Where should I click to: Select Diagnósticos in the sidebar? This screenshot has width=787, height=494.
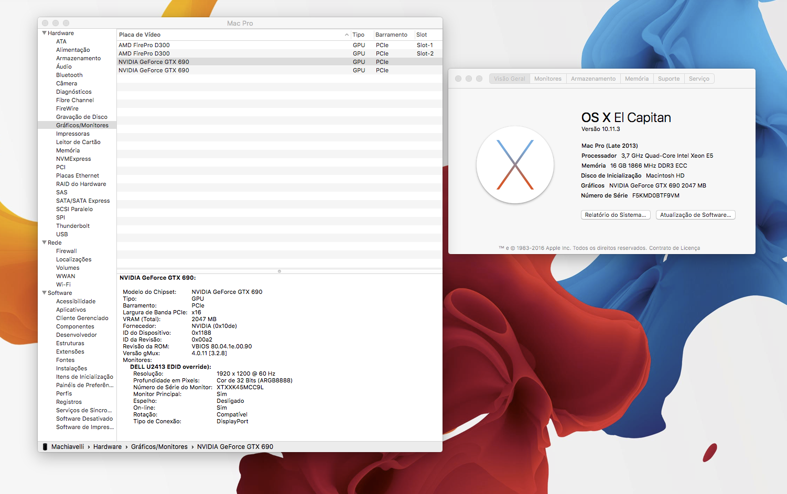tap(74, 92)
